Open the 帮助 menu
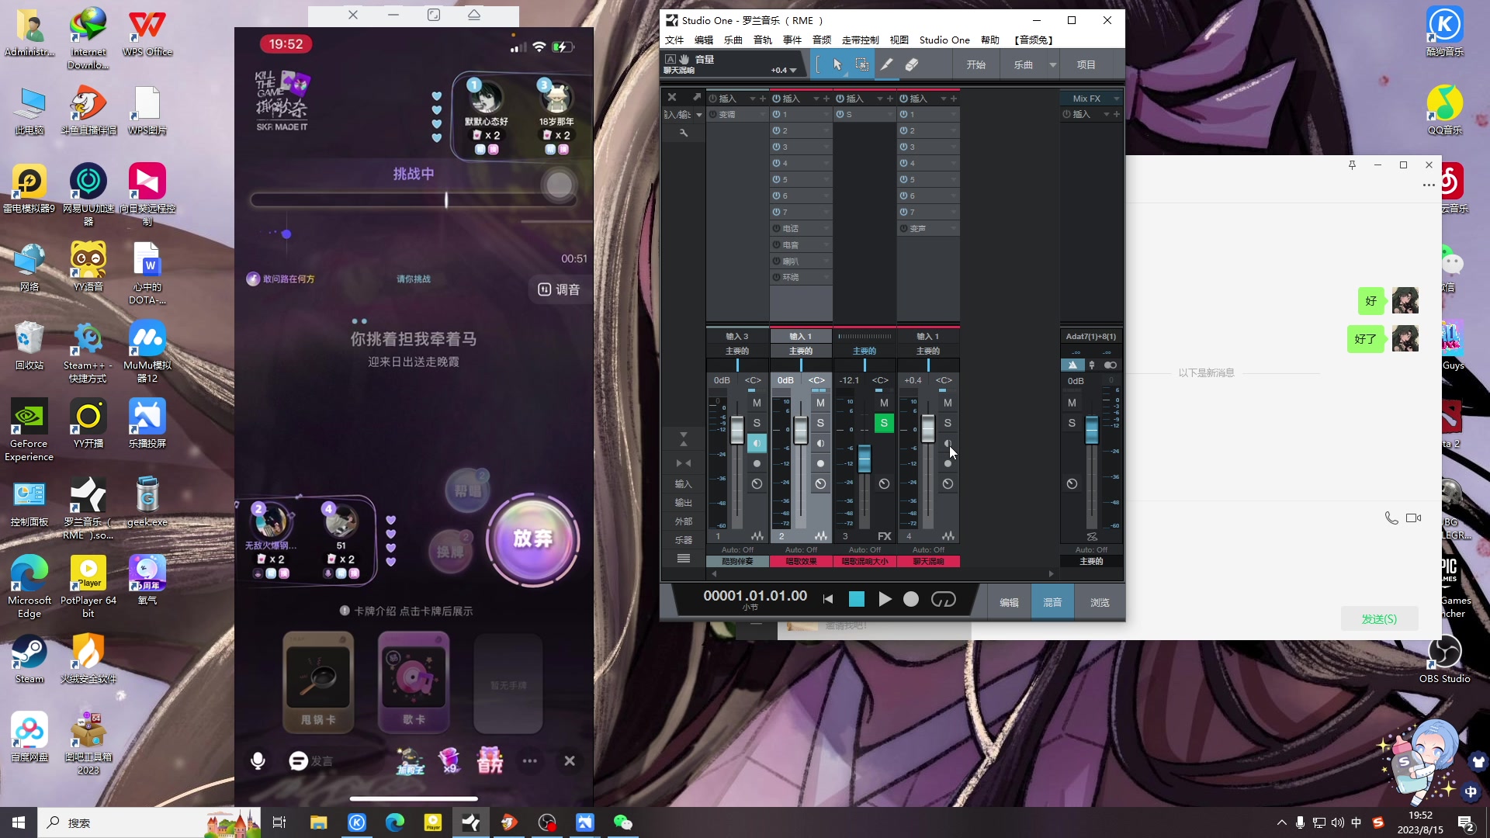Screen dimensions: 1490x838 tap(990, 40)
